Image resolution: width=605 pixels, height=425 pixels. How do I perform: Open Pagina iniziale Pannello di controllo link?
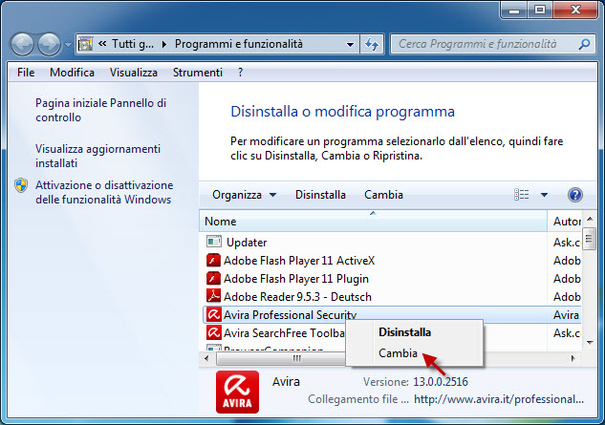coord(100,110)
